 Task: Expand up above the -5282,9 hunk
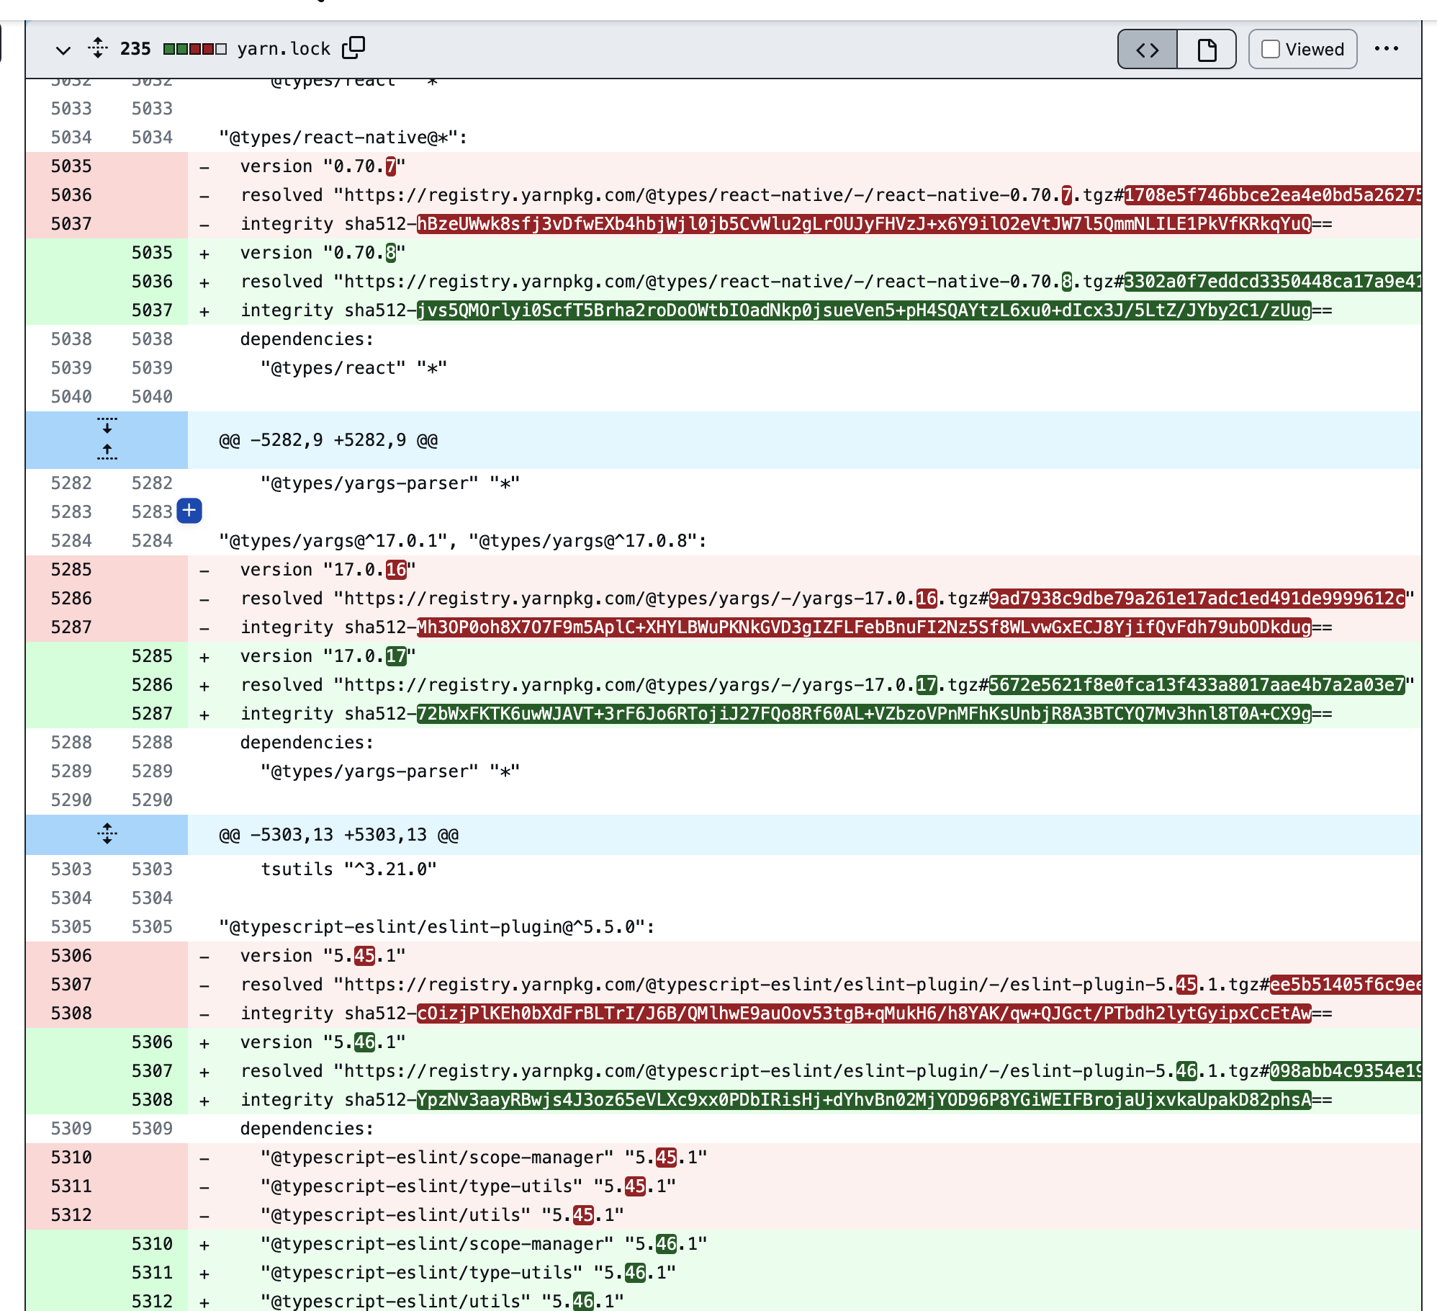pyautogui.click(x=107, y=452)
